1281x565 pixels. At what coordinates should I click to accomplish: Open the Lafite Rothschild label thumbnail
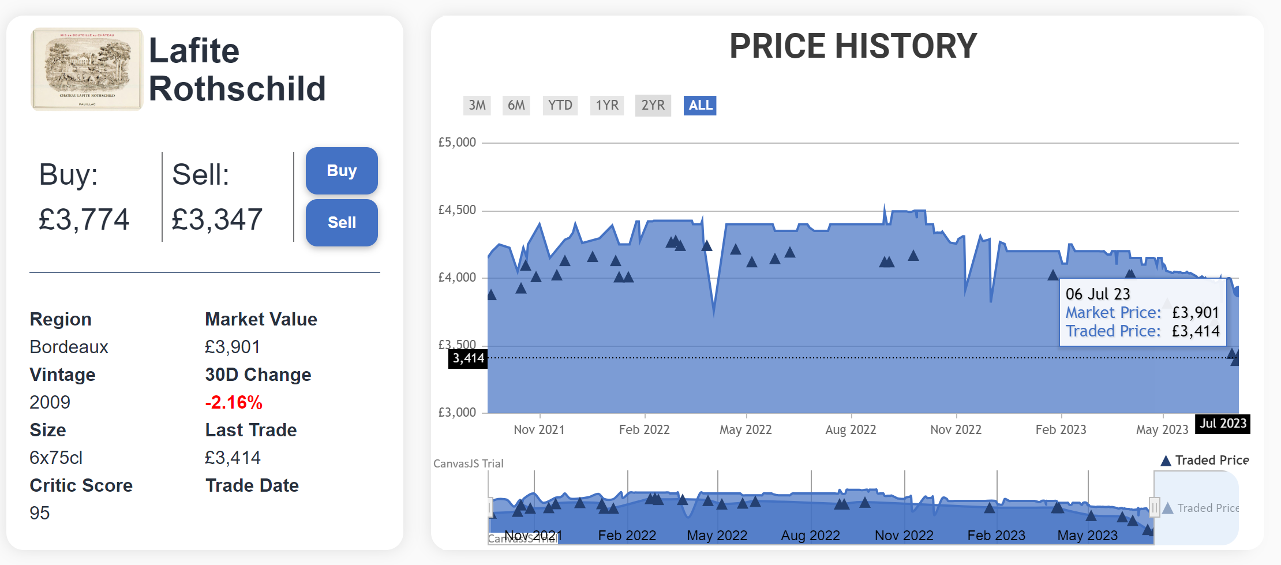click(x=86, y=69)
